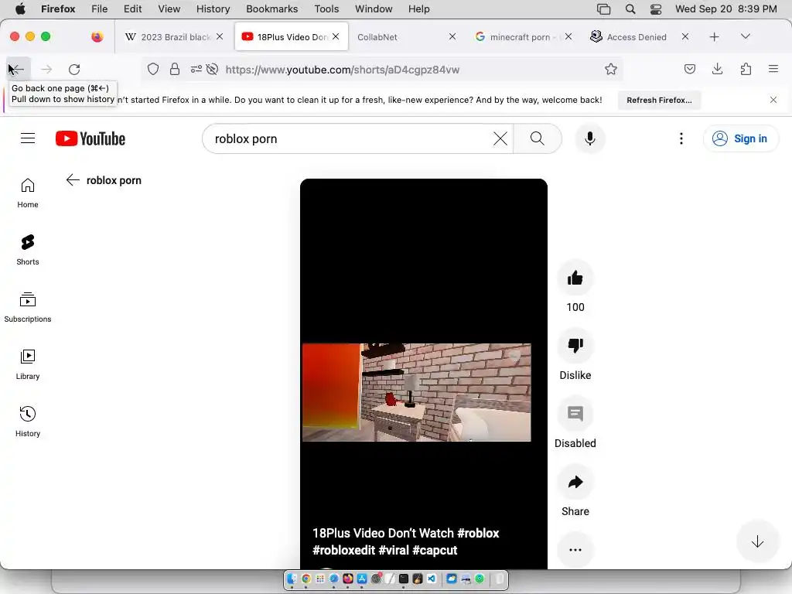The image size is (792, 594).
Task: Open Shorts in YouTube sidebar
Action: [x=28, y=250]
